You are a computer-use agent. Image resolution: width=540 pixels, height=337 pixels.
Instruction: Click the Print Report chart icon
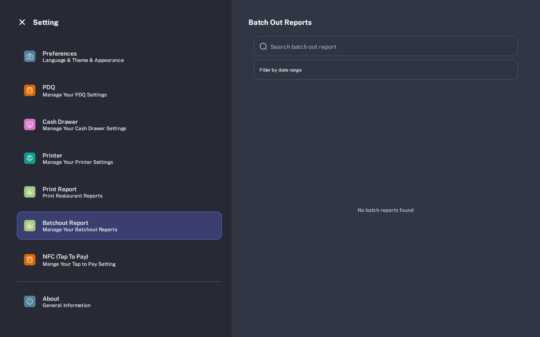[x=30, y=192]
